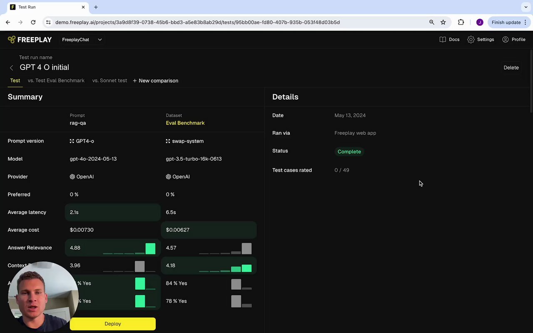
Task: Click the Details heading
Action: click(x=285, y=97)
